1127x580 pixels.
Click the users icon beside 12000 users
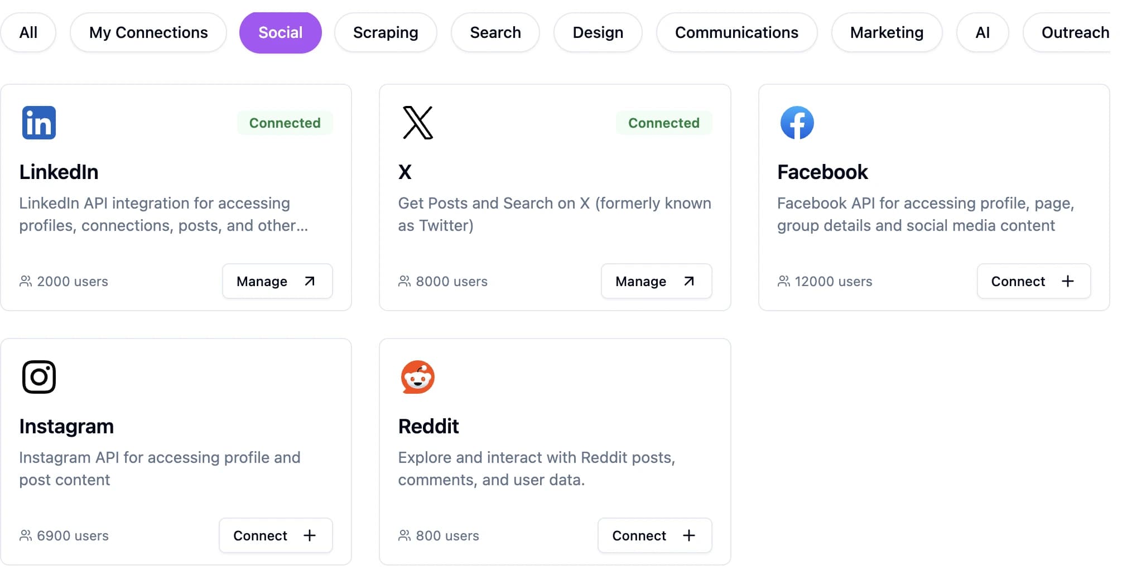click(784, 281)
